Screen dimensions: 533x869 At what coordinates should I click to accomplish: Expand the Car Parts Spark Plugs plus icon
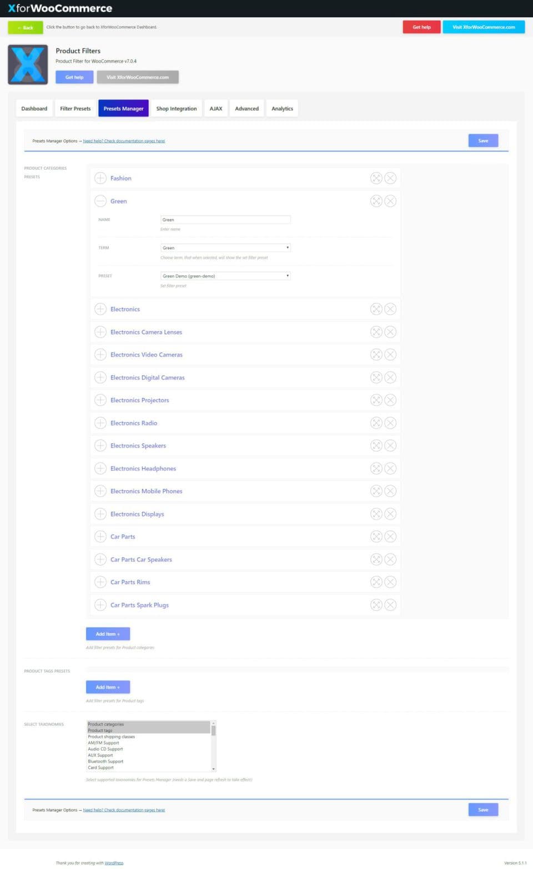[x=100, y=605]
